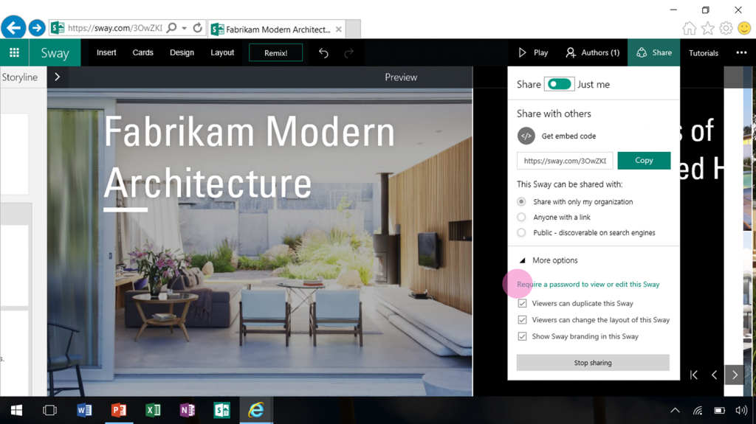Open the browser Tools gear icon
Image resolution: width=756 pixels, height=424 pixels.
(x=726, y=29)
